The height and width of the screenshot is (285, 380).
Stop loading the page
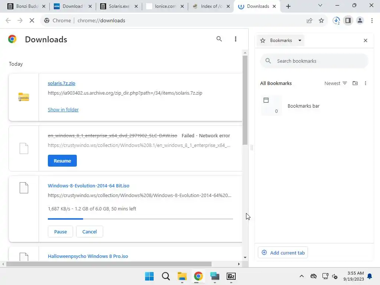point(32,21)
